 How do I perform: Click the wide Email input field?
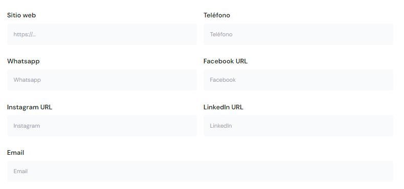point(200,172)
